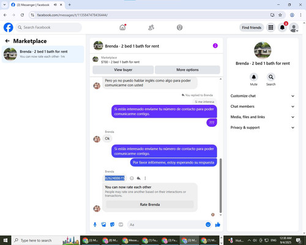The width and height of the screenshot is (306, 245).
Task: Open the account profile avatar menu
Action: (x=294, y=28)
